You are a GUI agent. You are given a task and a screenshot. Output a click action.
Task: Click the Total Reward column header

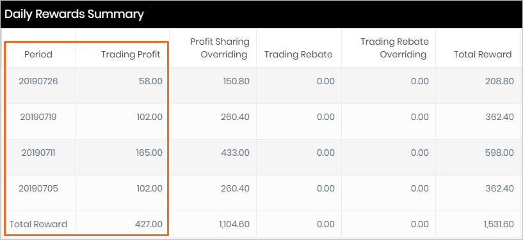(x=483, y=54)
